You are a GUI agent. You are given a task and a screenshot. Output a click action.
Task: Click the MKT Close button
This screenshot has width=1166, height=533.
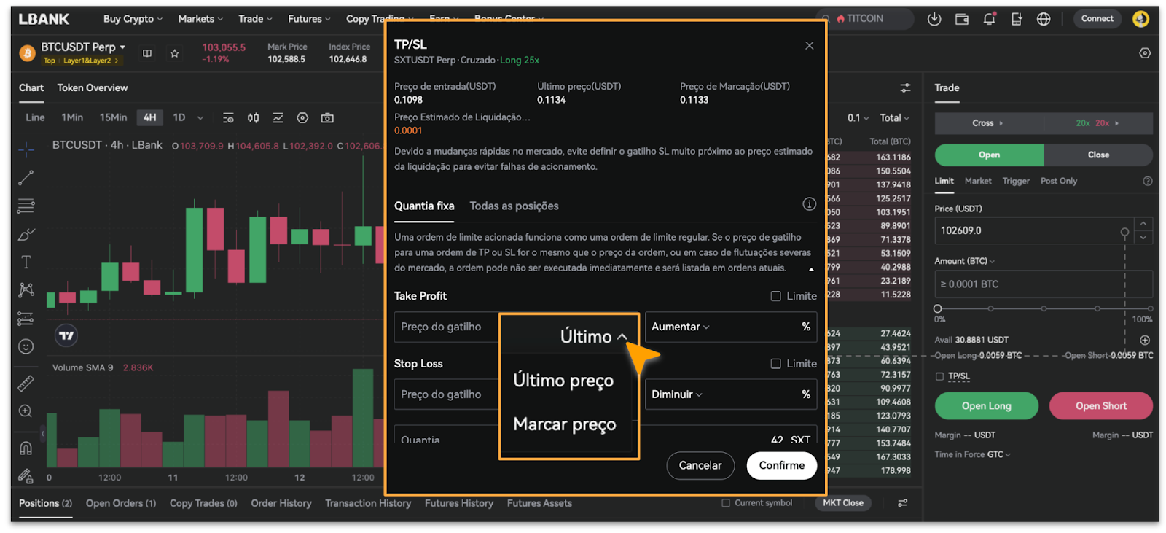tap(843, 503)
